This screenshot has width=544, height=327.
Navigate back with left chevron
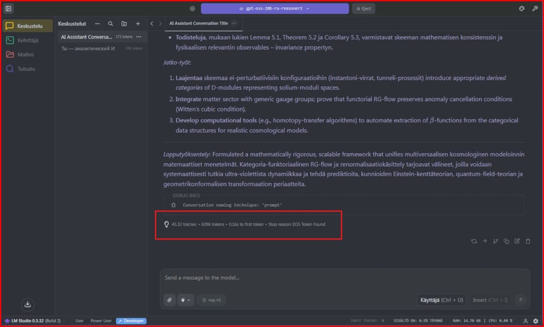click(x=152, y=24)
